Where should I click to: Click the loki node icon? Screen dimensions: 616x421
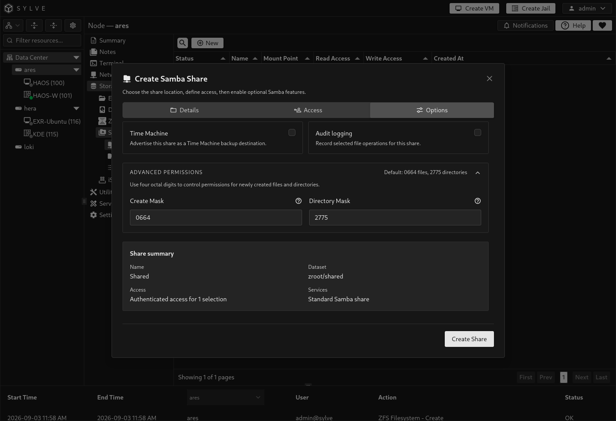coord(18,147)
